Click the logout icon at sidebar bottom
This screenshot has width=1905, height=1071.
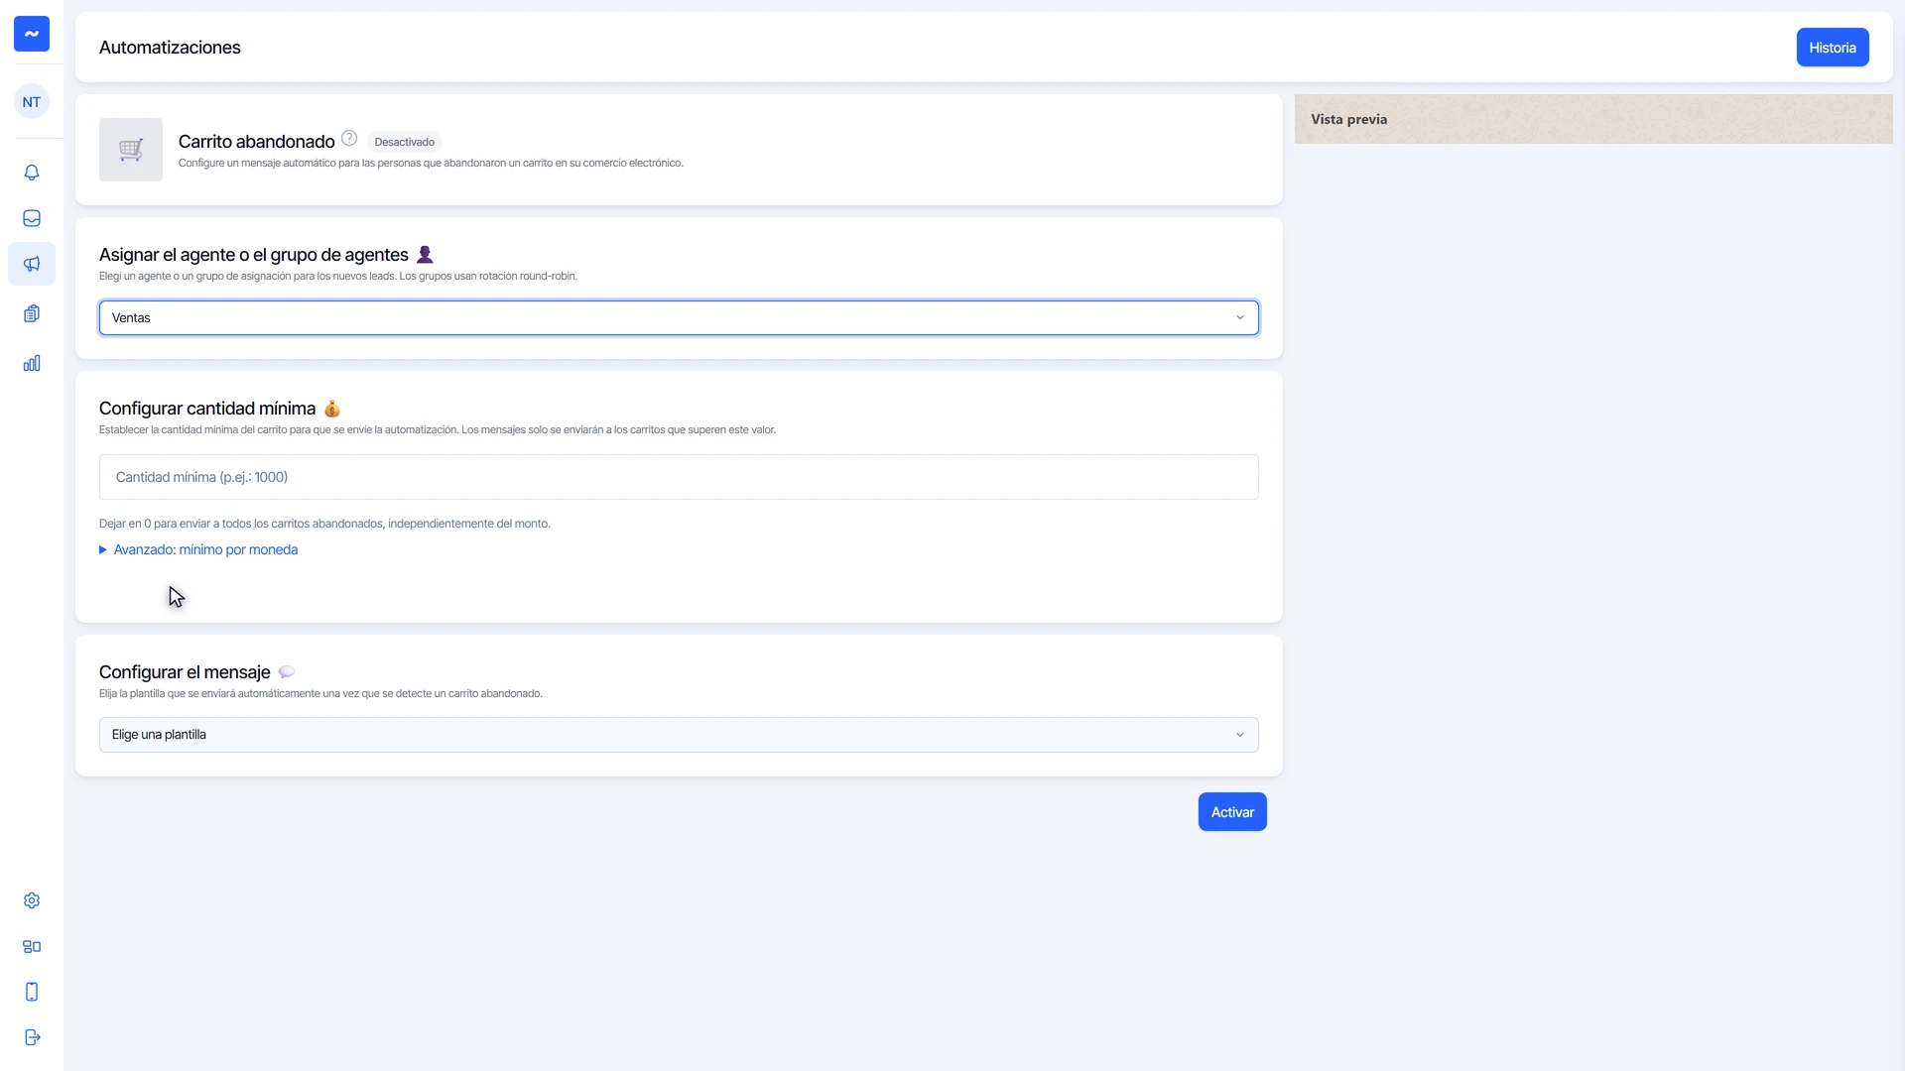pos(32,1037)
